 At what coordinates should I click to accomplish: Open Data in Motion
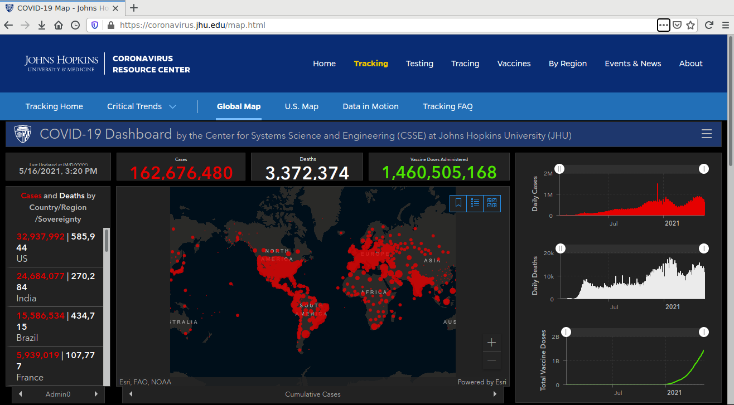[370, 106]
